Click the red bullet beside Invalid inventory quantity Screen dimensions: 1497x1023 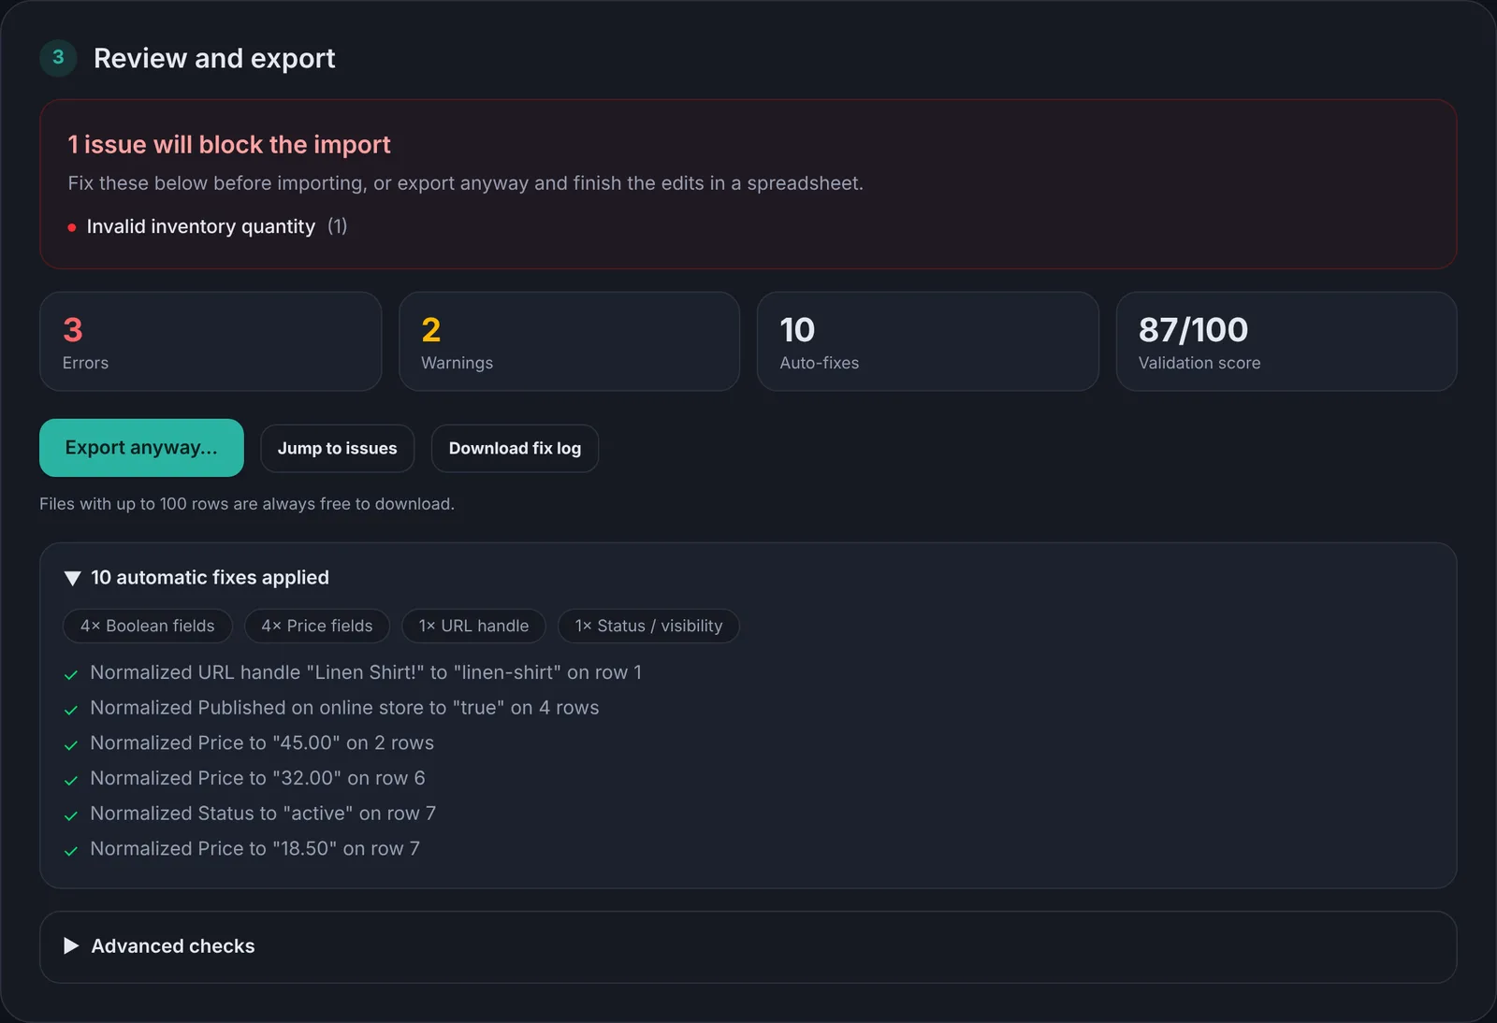[x=72, y=227]
